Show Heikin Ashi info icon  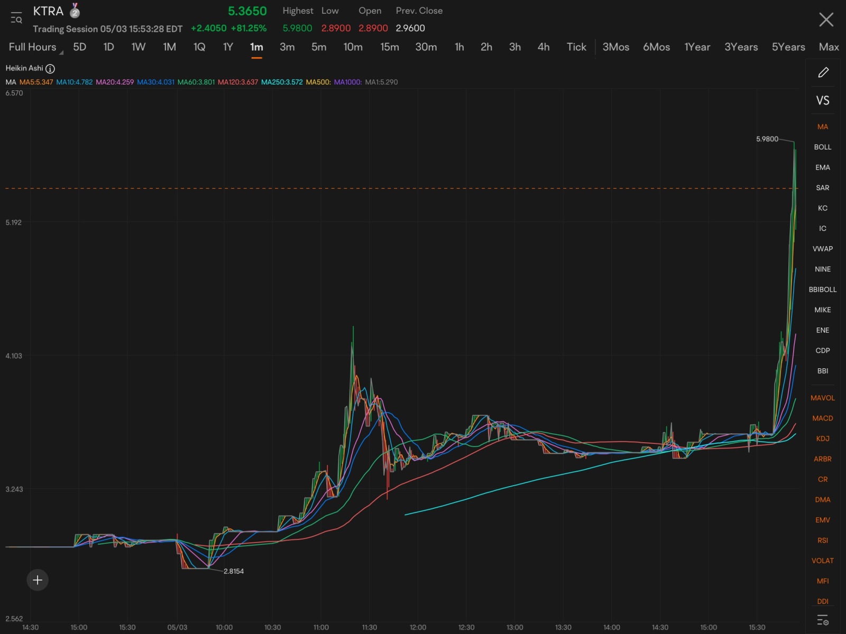50,69
